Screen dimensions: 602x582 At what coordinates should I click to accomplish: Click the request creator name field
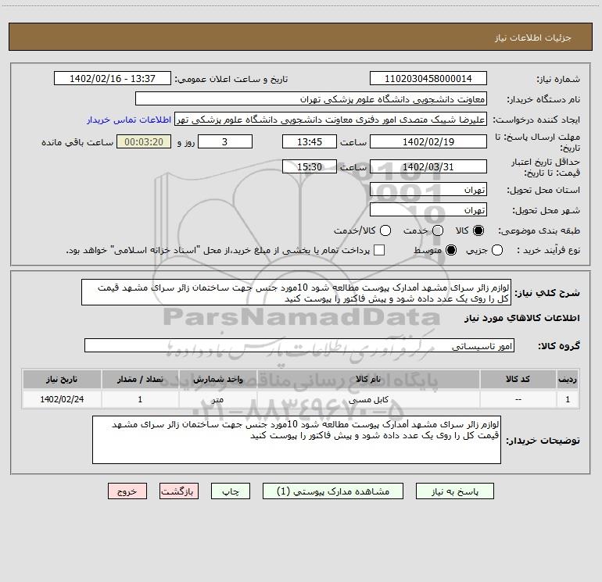point(331,120)
